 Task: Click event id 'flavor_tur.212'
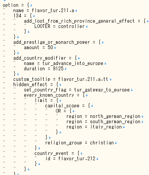click(x=77, y=159)
